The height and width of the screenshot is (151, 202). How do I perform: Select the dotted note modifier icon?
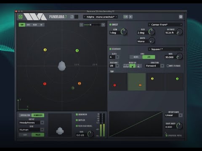click(139, 66)
